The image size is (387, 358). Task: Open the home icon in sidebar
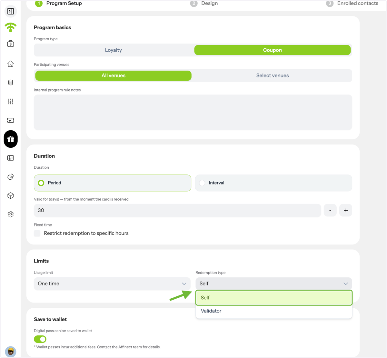pyautogui.click(x=11, y=64)
